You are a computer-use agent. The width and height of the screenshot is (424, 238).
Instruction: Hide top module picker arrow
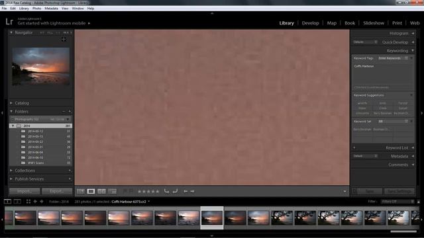pos(212,13)
